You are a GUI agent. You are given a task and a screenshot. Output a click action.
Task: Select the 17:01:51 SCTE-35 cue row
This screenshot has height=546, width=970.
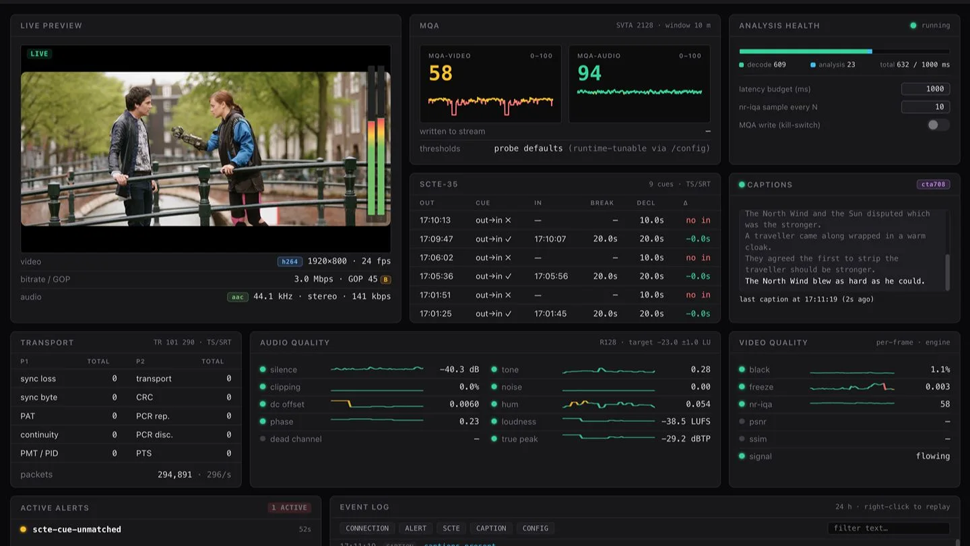(564, 295)
